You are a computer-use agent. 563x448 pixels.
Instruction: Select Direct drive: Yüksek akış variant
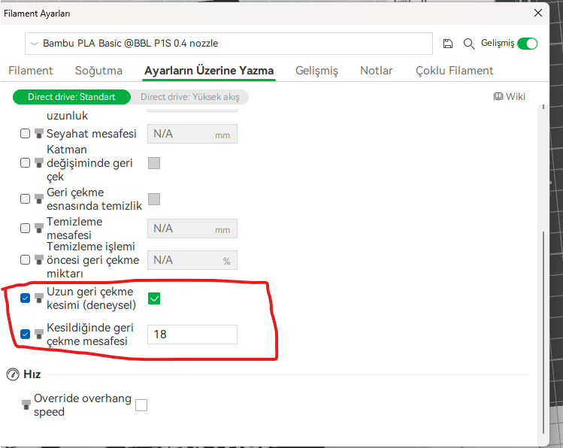(189, 97)
